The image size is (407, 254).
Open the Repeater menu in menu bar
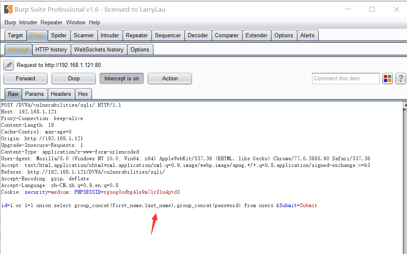tap(51, 22)
